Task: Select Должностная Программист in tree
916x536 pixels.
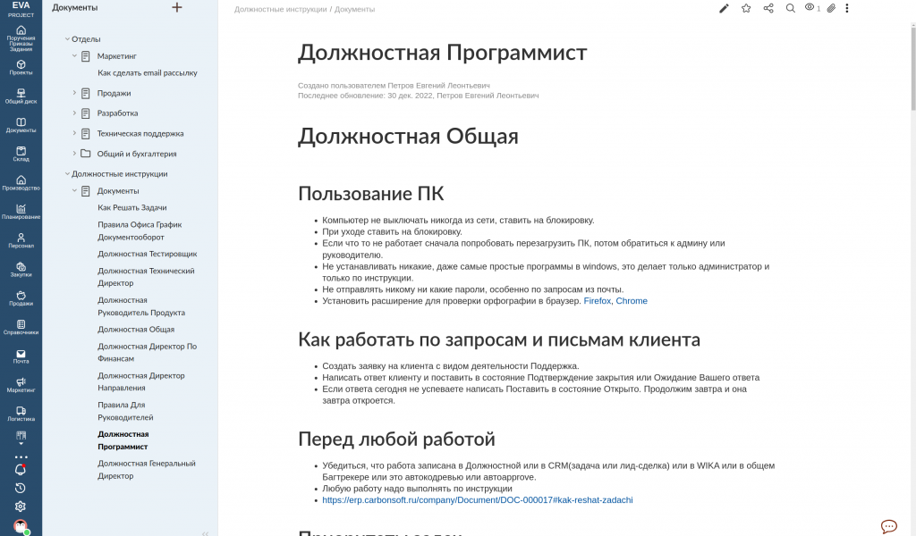Action: pyautogui.click(x=123, y=440)
